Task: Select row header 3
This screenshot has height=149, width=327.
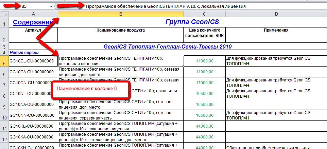Action: point(4,46)
